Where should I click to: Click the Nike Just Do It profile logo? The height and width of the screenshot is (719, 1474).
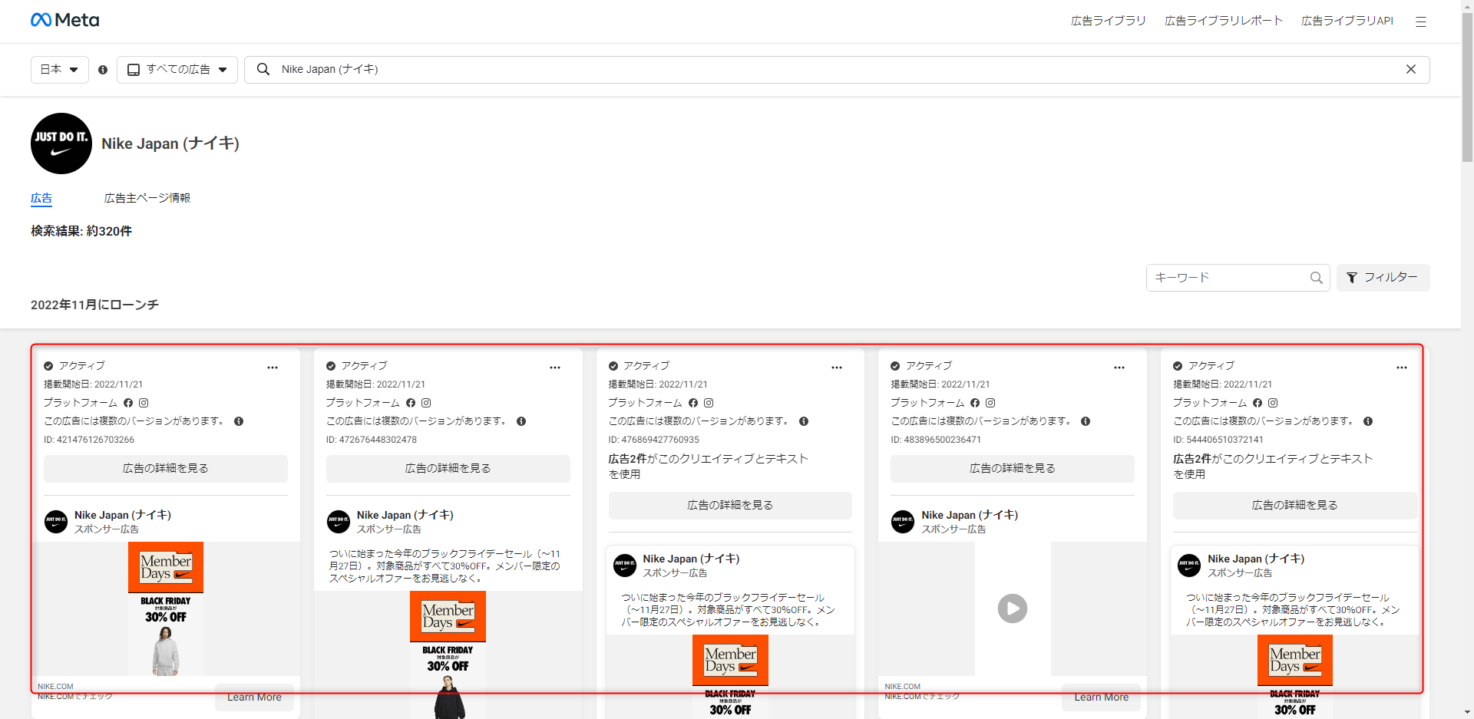61,143
